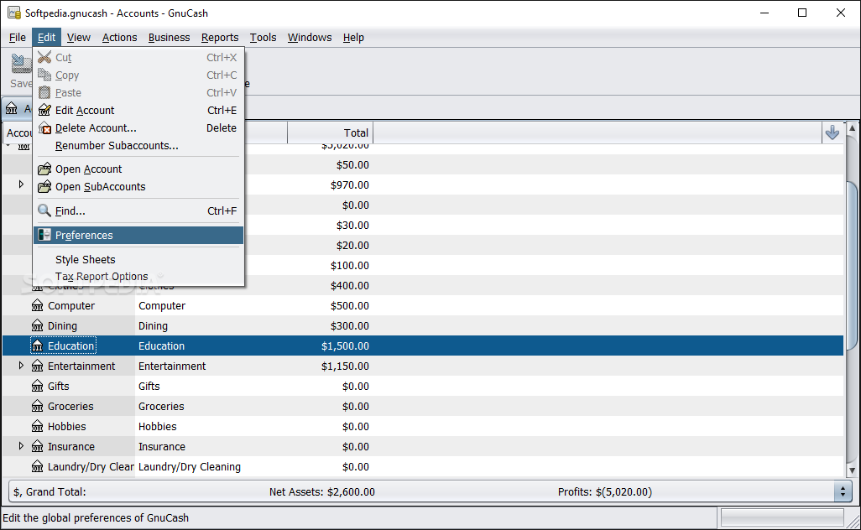Click the Education account bank icon

click(x=37, y=346)
